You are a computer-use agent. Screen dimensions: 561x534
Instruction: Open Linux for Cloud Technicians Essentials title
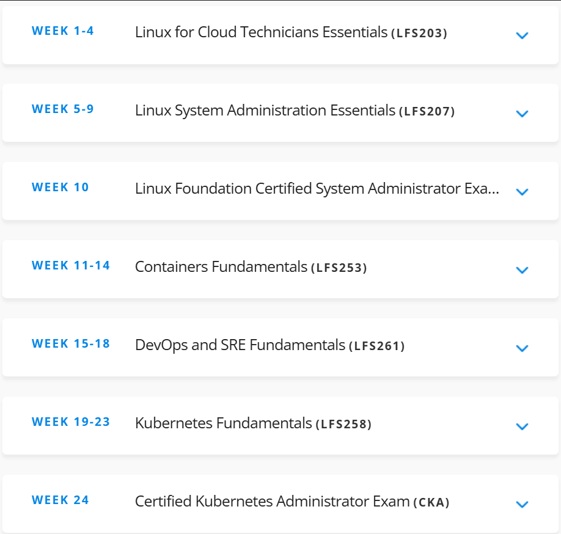coord(261,32)
